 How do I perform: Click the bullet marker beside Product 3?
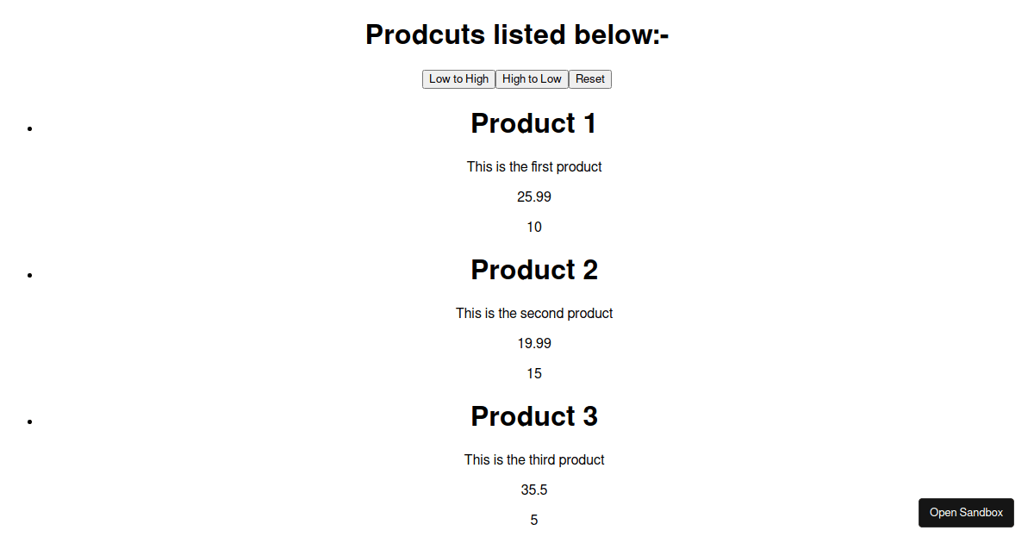(30, 421)
